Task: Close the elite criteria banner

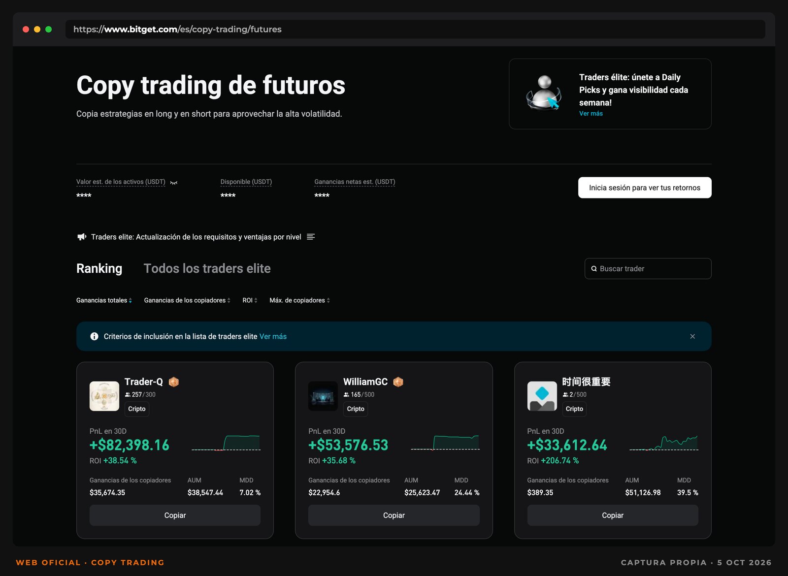Action: (692, 336)
